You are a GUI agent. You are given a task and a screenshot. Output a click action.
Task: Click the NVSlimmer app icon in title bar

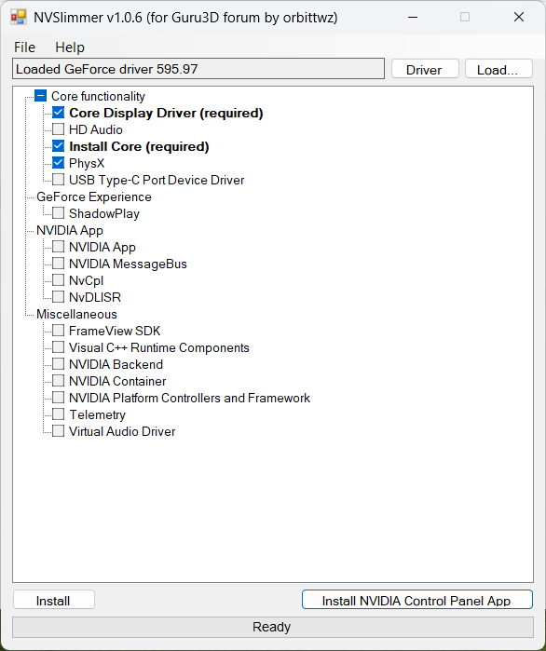[x=19, y=17]
